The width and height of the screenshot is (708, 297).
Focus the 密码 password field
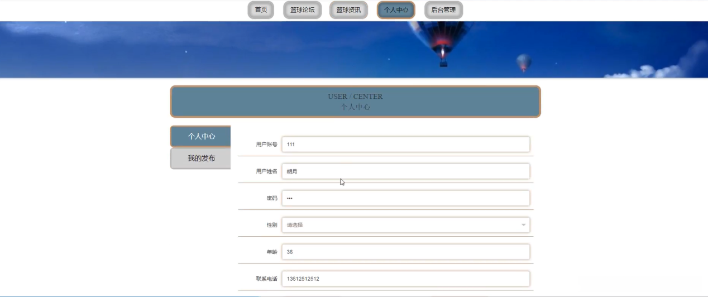[406, 198]
